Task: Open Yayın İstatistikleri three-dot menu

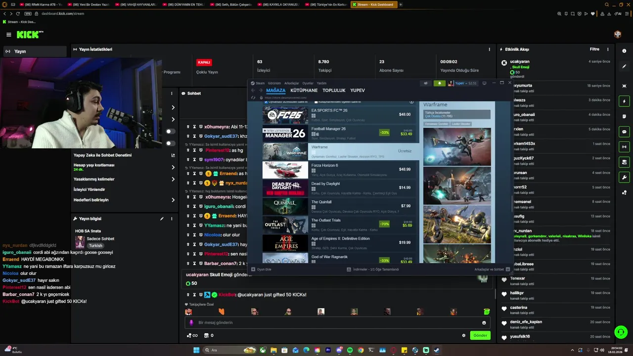Action: pos(490,49)
